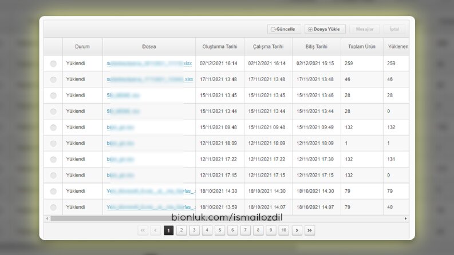Select radio for 12/11/2021 17:22 row

(x=53, y=160)
